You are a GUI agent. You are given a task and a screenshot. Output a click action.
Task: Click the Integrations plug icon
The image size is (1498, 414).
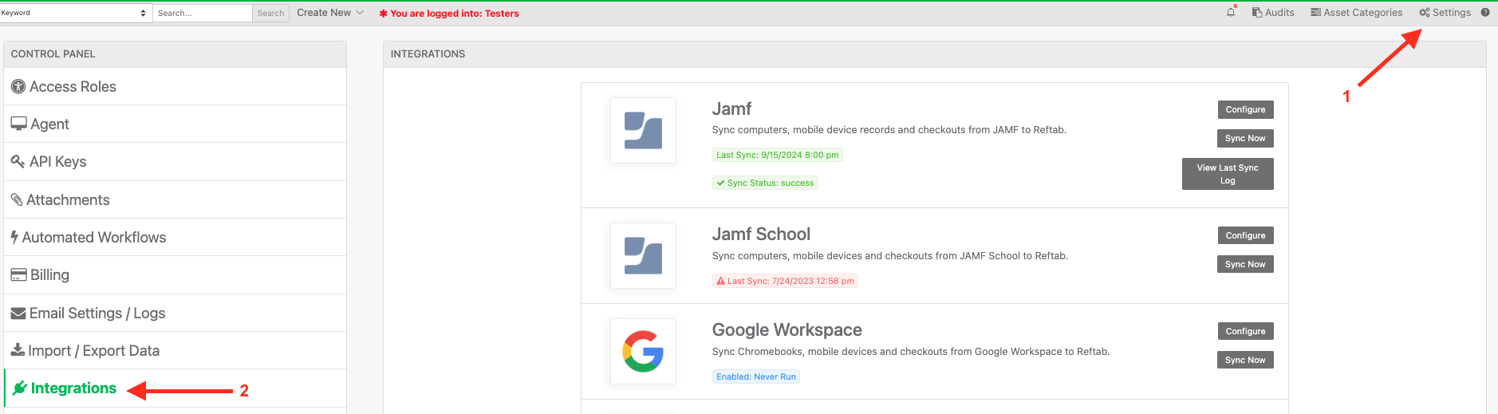pyautogui.click(x=20, y=388)
